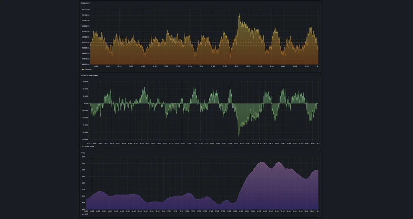Click the 50.100 Hz axis label
413x219 pixels.
click(x=86, y=15)
